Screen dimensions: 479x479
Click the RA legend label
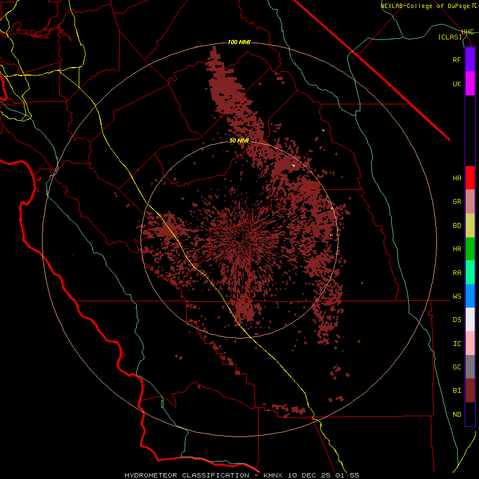[x=457, y=273]
